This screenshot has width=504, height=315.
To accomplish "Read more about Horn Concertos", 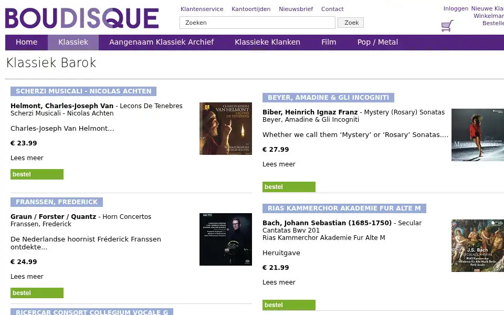I will click(x=27, y=277).
